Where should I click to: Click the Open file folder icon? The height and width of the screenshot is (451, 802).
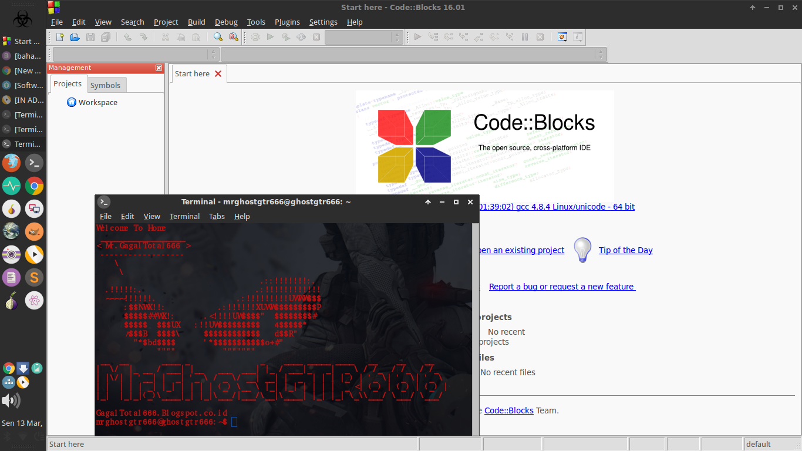coord(75,37)
